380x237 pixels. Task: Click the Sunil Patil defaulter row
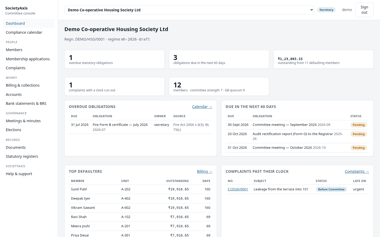coord(141,189)
